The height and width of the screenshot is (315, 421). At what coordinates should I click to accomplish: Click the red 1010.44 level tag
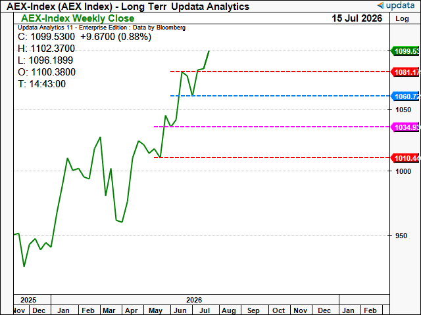pos(406,158)
